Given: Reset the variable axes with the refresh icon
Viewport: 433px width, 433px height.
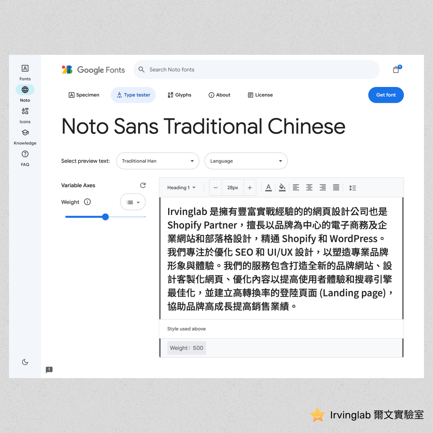Looking at the screenshot, I should click(x=143, y=185).
